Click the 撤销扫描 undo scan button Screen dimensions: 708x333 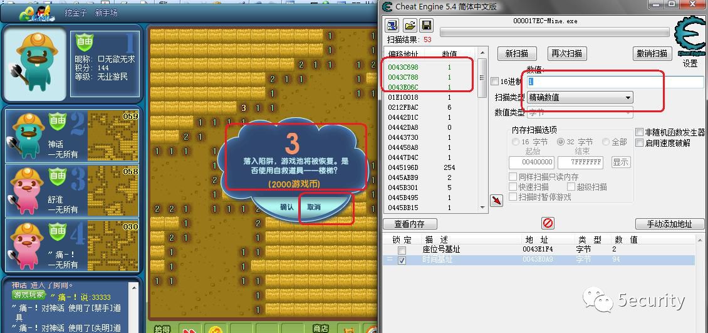click(x=652, y=53)
